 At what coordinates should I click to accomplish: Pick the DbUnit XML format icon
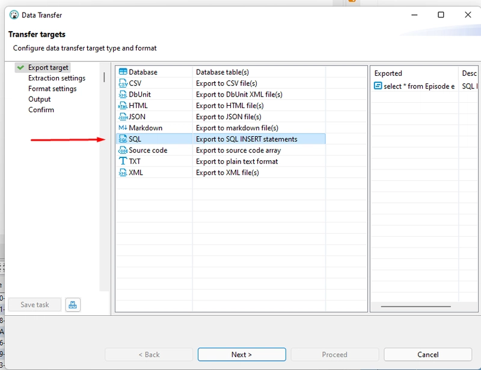pyautogui.click(x=123, y=94)
